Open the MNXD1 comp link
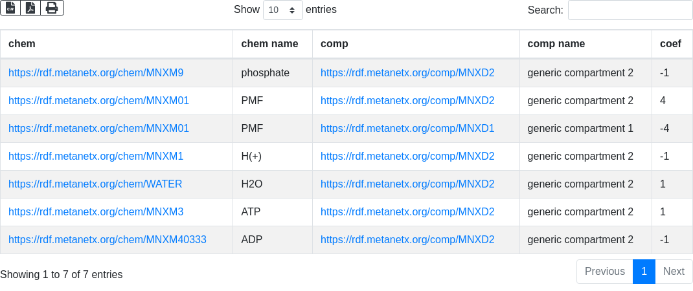The width and height of the screenshot is (693, 291). pyautogui.click(x=407, y=129)
